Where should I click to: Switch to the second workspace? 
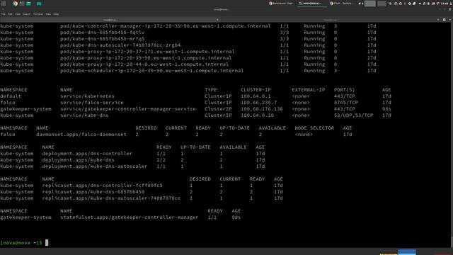point(382,4)
